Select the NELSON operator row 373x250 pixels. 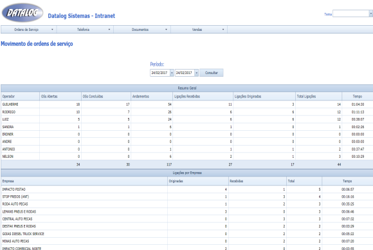186,157
